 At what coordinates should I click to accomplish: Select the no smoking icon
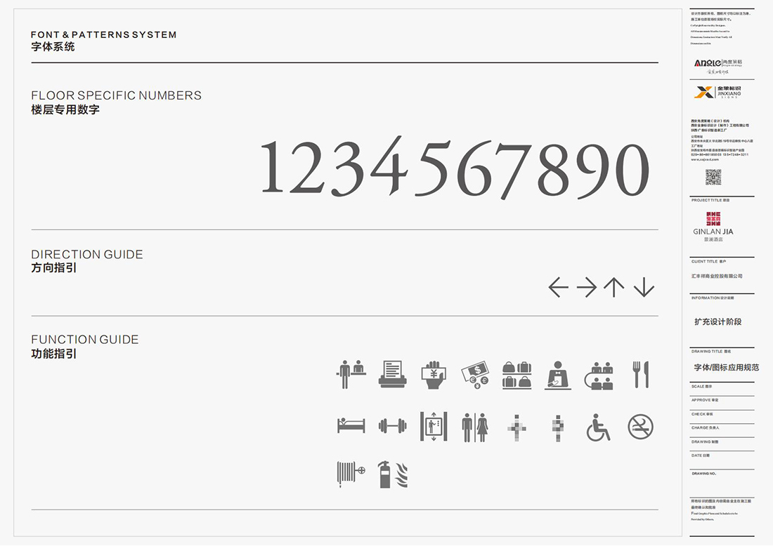[641, 428]
